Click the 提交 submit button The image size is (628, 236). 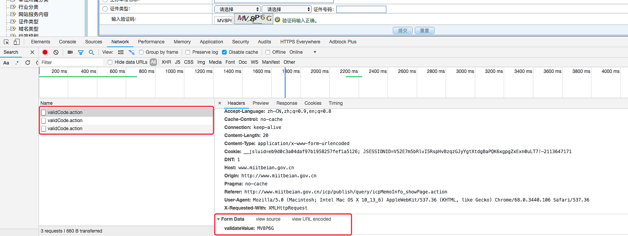click(x=403, y=31)
